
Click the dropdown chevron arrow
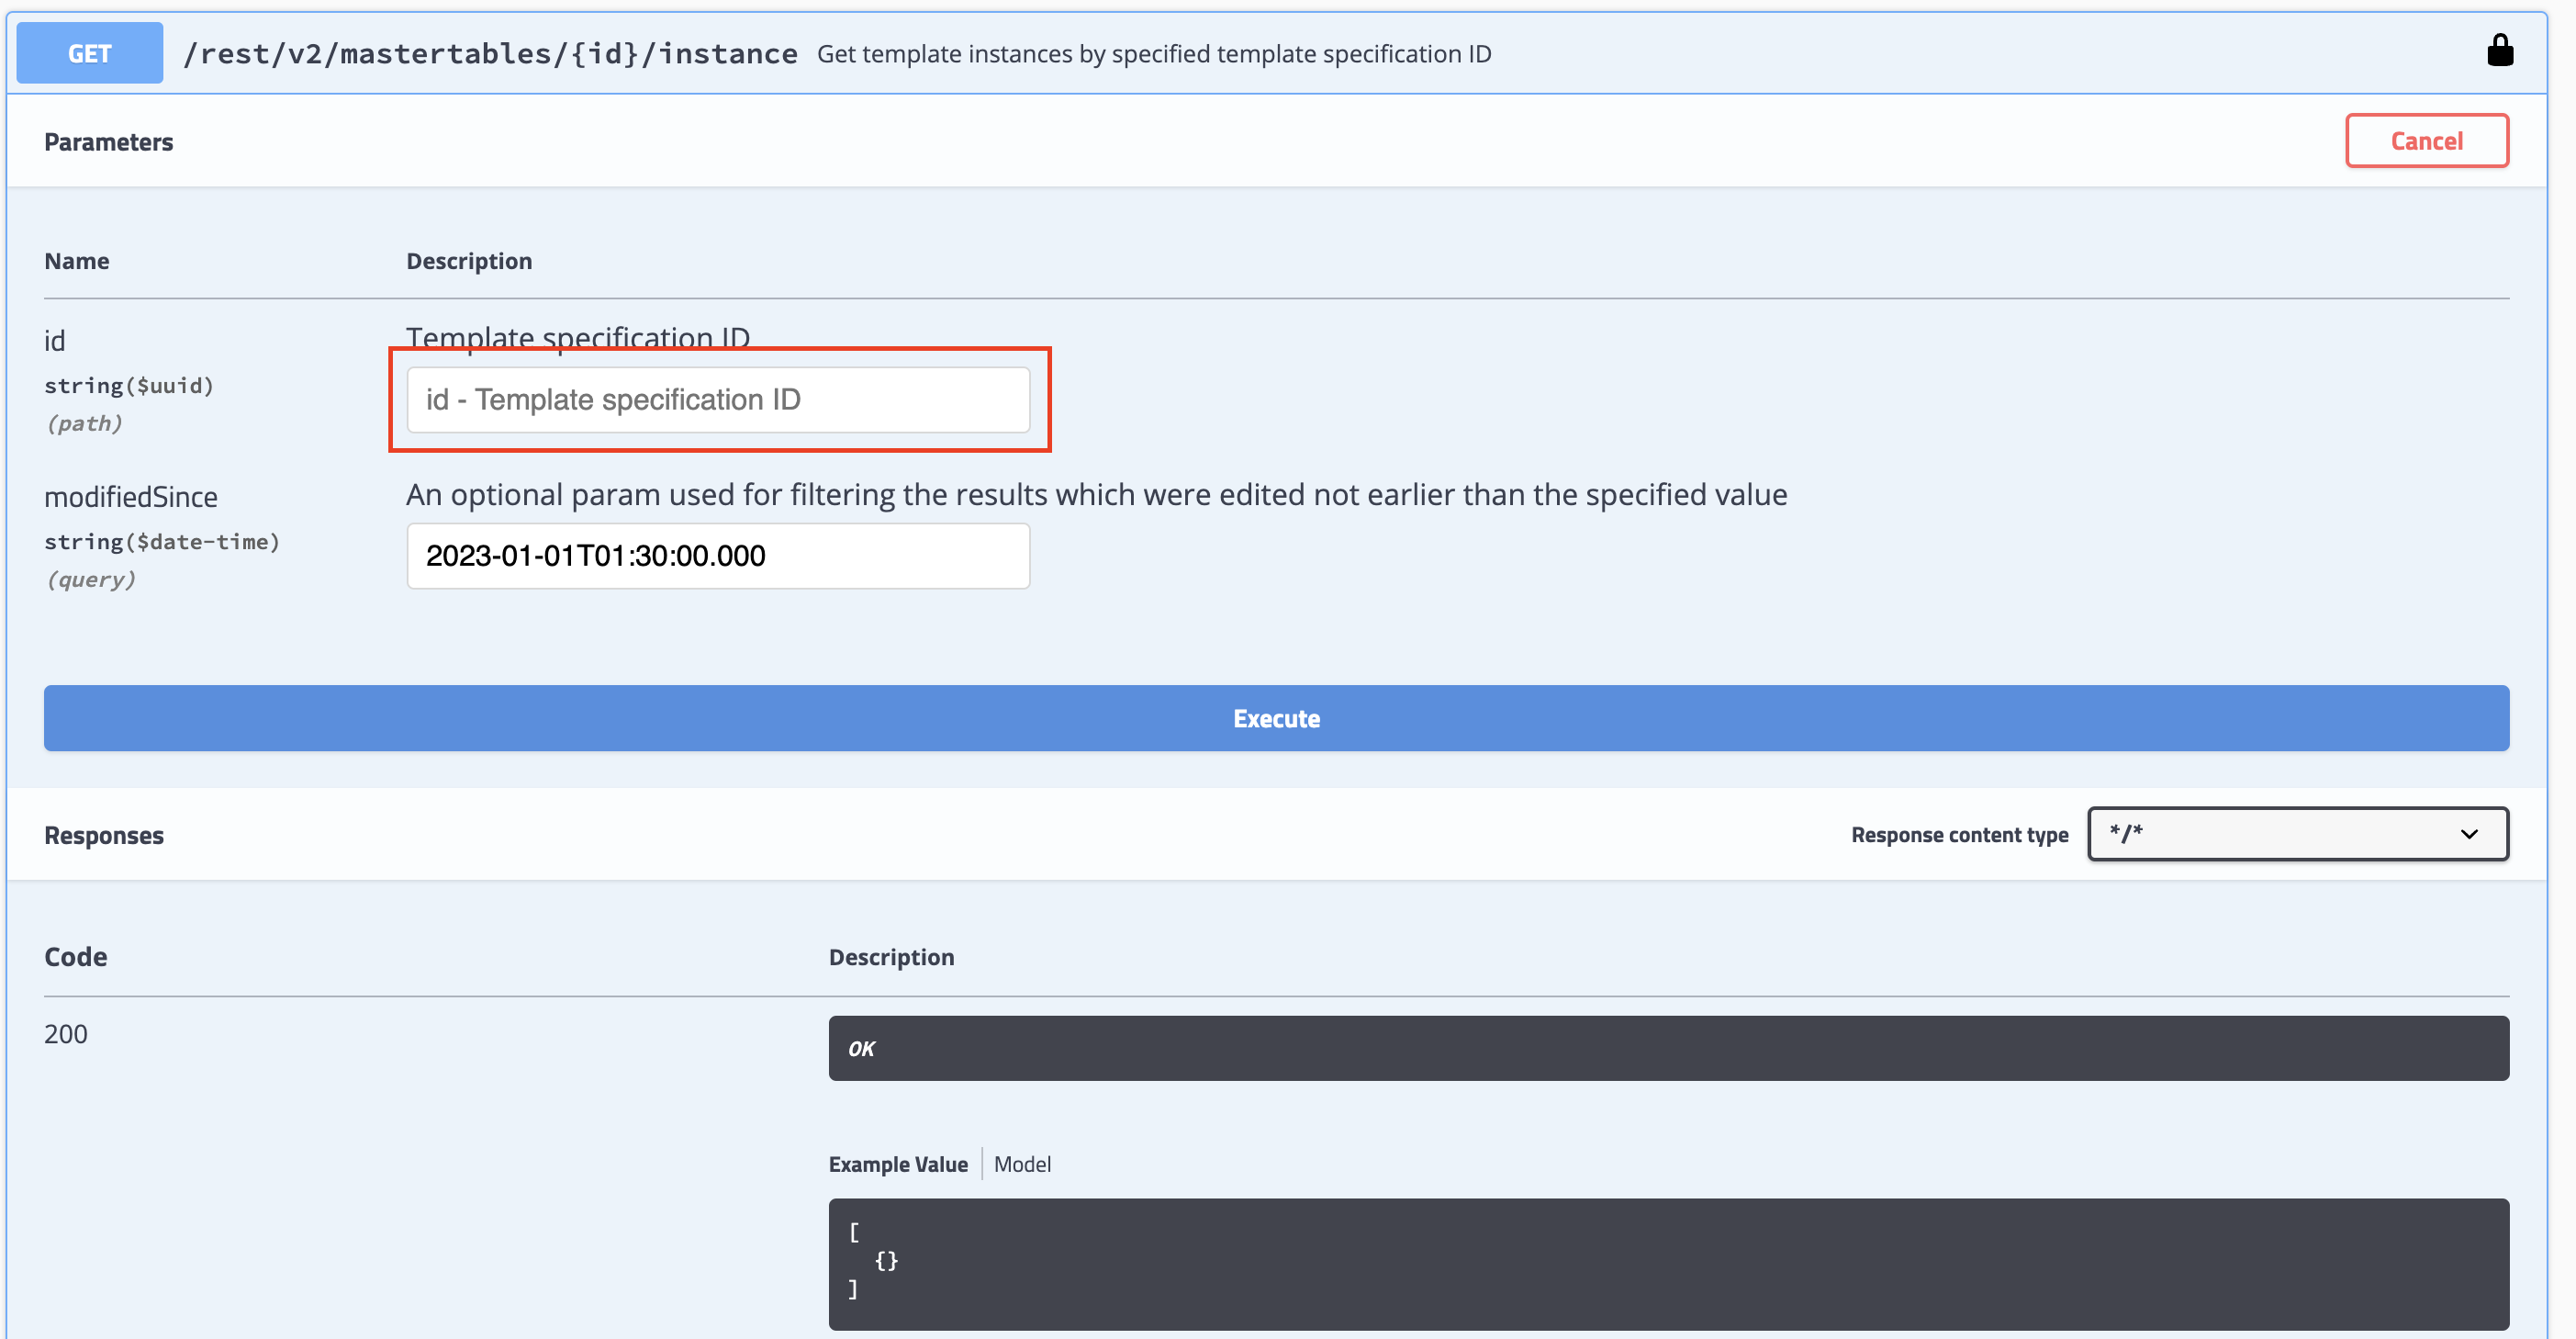2468,834
